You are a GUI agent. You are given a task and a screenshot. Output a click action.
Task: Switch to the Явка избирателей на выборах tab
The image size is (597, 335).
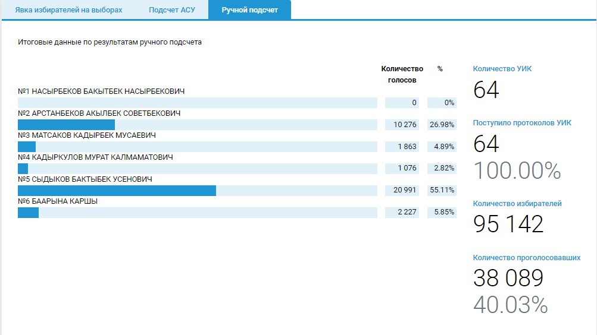click(68, 10)
